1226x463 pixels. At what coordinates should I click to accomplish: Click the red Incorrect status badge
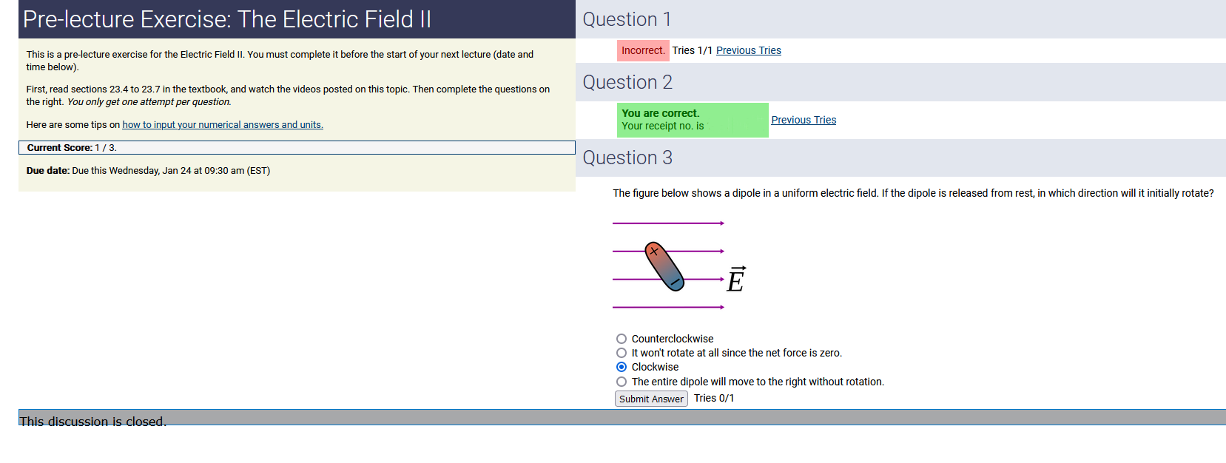point(643,50)
